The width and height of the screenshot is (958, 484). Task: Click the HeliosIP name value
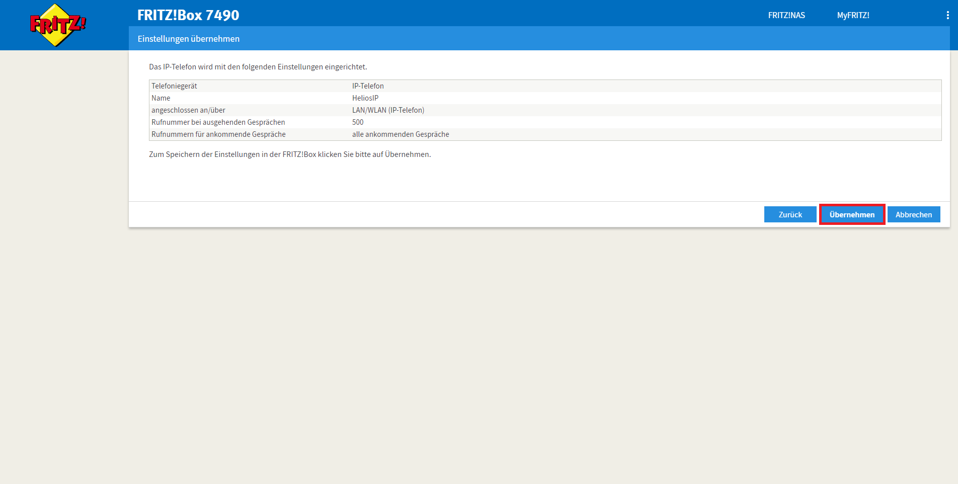pyautogui.click(x=365, y=98)
